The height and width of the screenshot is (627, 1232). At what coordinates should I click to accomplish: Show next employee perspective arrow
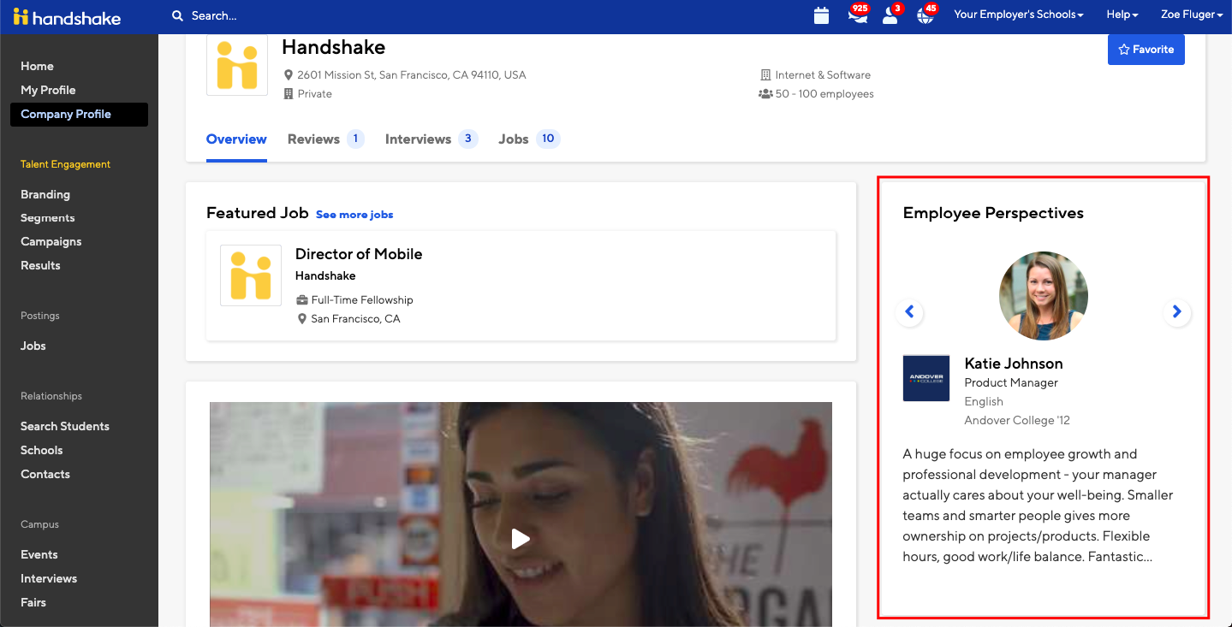(1177, 312)
